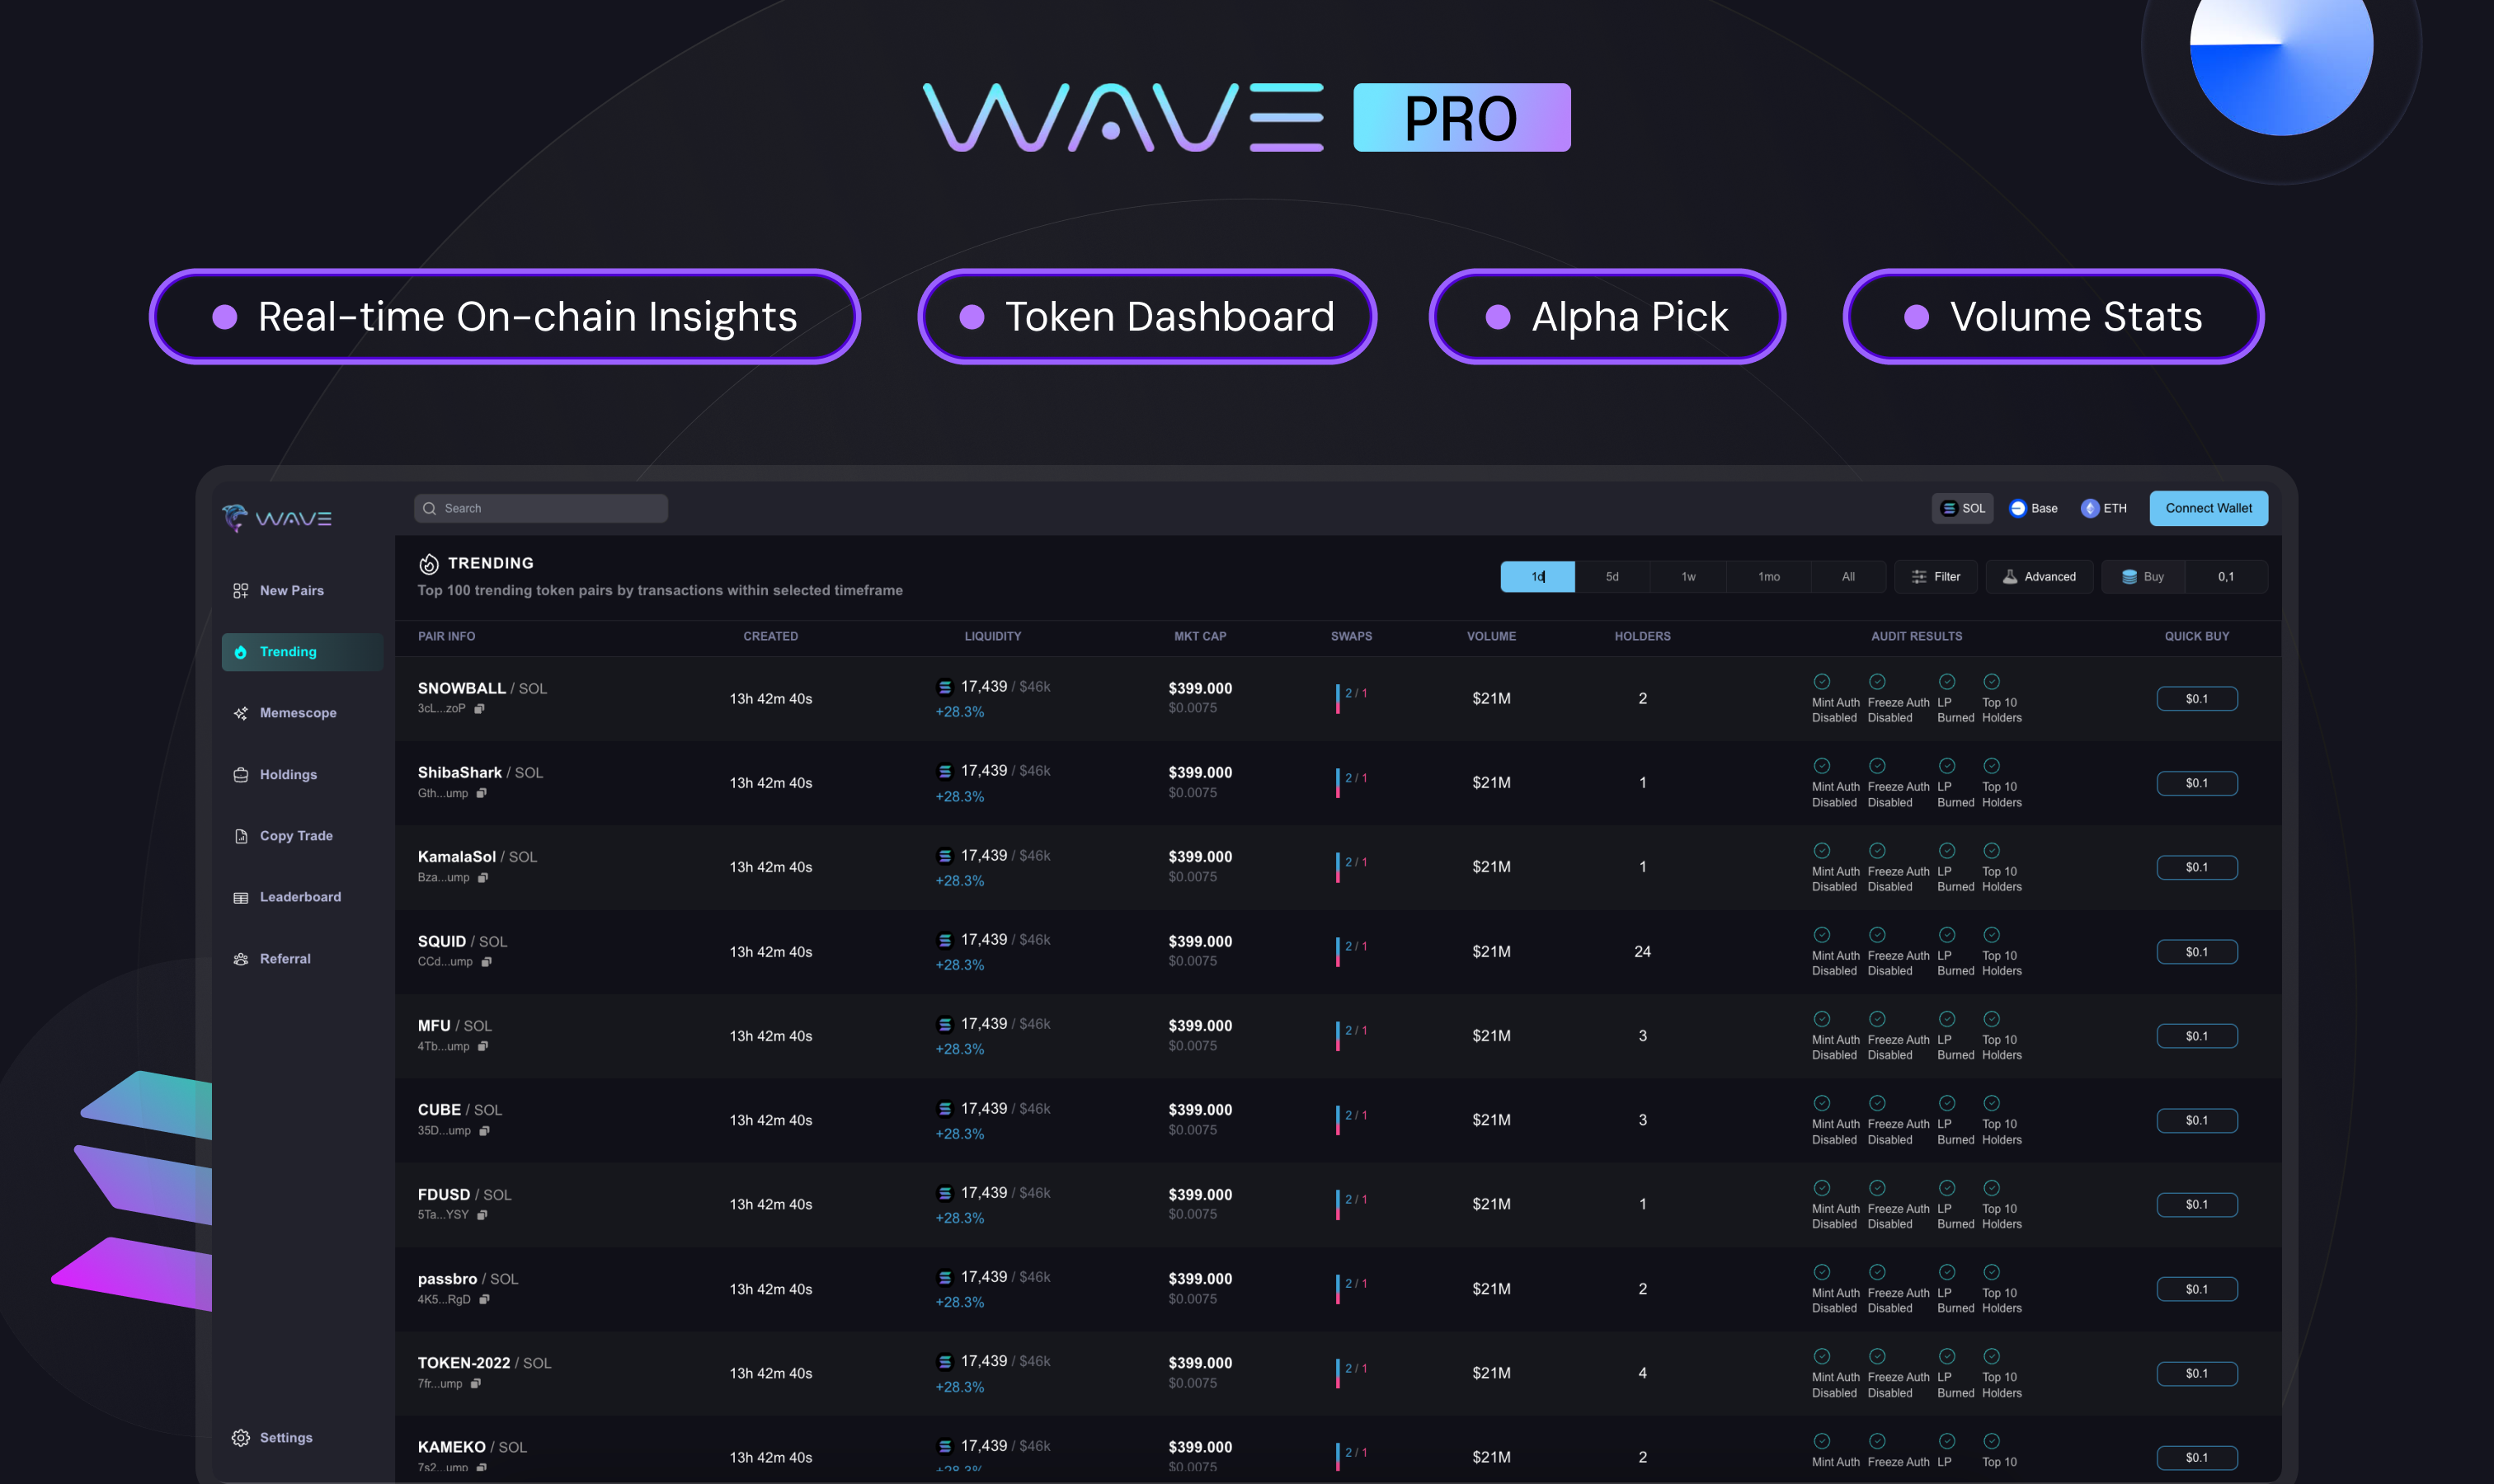Open the SQUID / SOL pair
Image resolution: width=2494 pixels, height=1484 pixels.
[x=462, y=942]
